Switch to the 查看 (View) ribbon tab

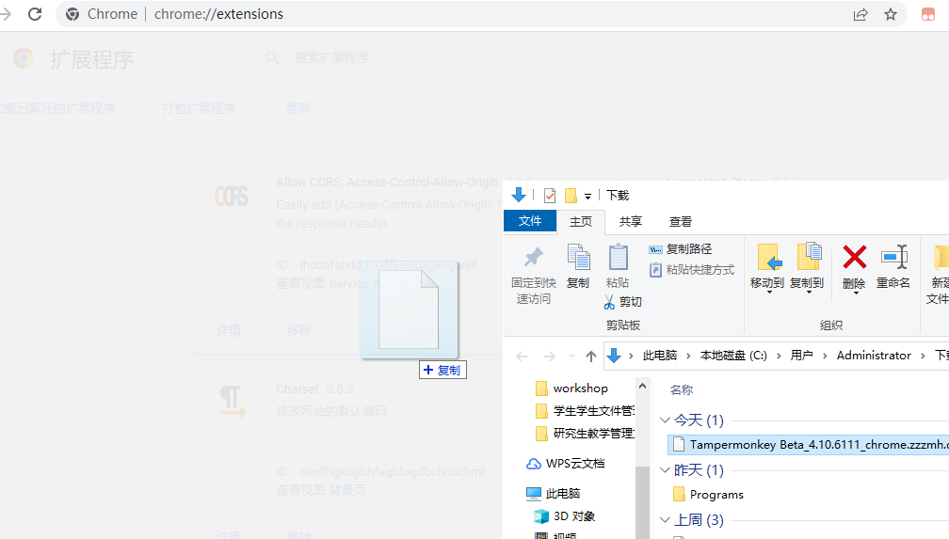680,221
